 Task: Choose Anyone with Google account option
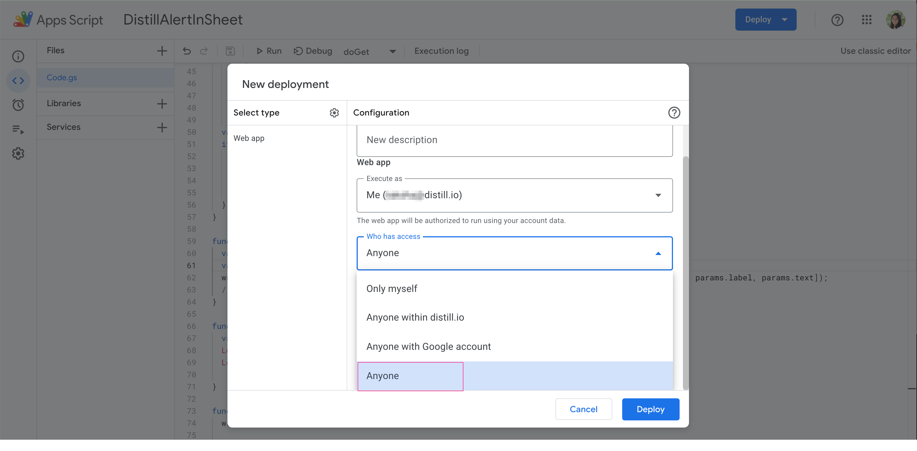429,346
